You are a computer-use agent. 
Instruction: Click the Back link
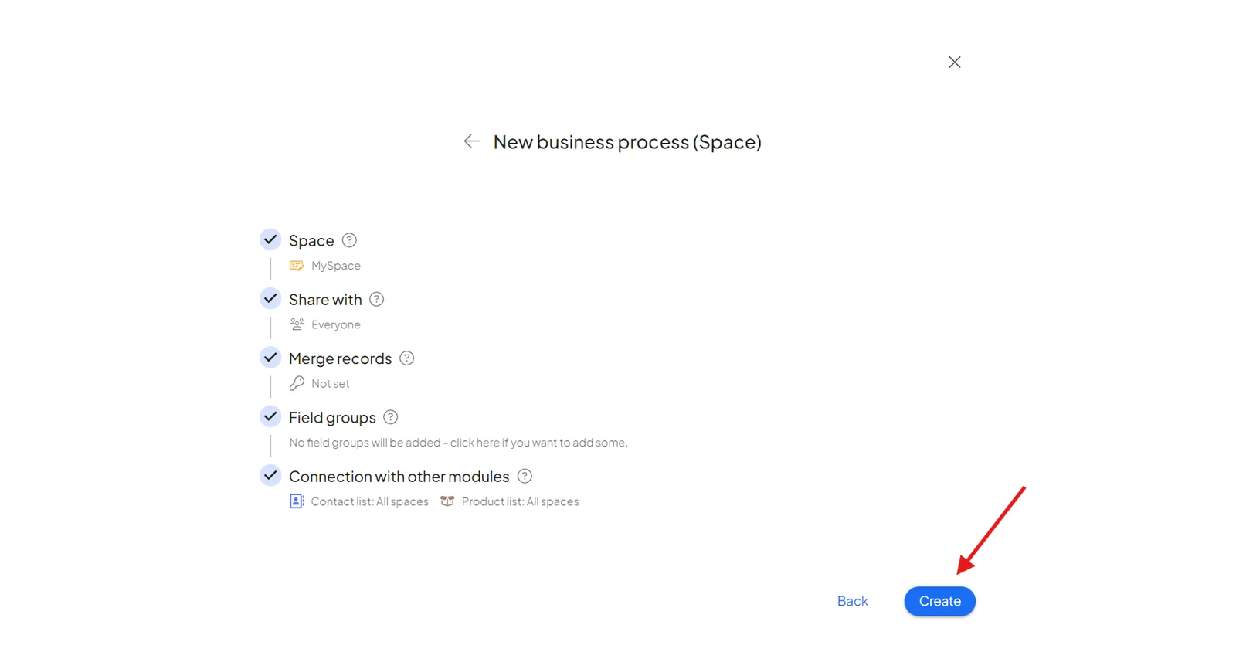pos(853,601)
